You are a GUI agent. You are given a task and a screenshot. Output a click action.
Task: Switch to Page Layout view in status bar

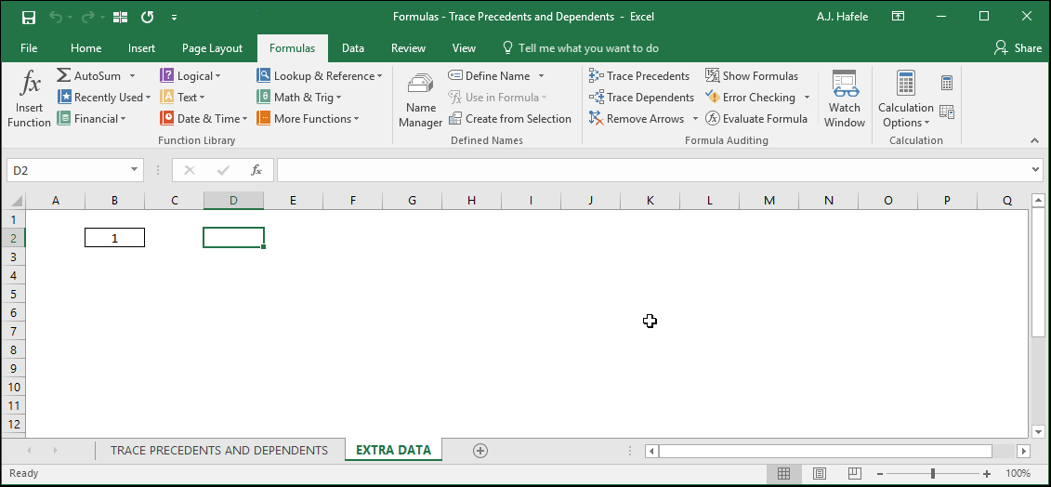[819, 474]
